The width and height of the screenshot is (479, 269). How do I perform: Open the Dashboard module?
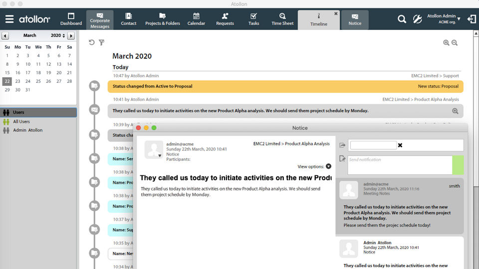tap(71, 19)
